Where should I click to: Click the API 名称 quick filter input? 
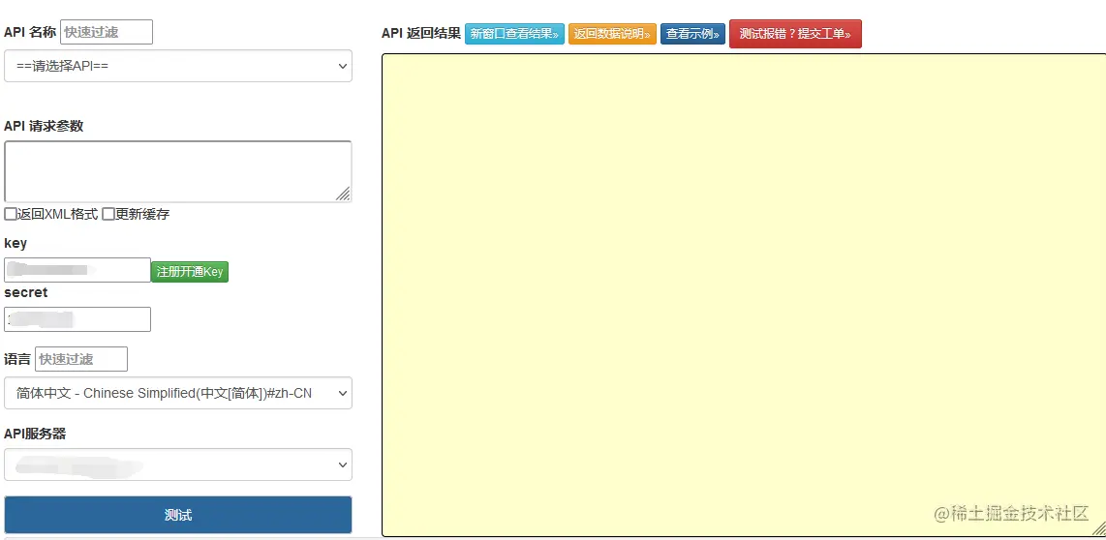tap(107, 32)
